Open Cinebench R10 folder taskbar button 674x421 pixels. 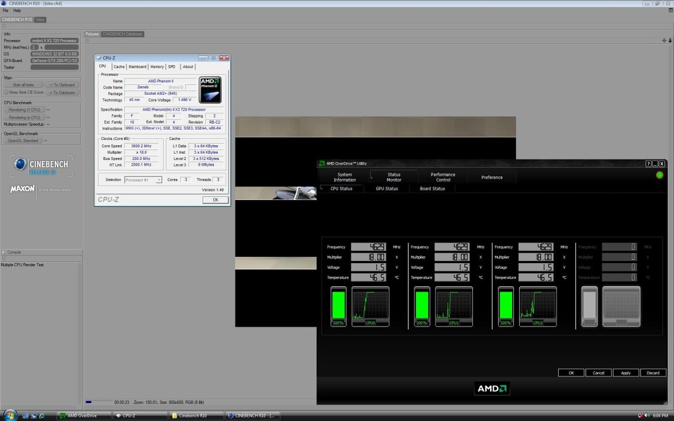pyautogui.click(x=196, y=415)
